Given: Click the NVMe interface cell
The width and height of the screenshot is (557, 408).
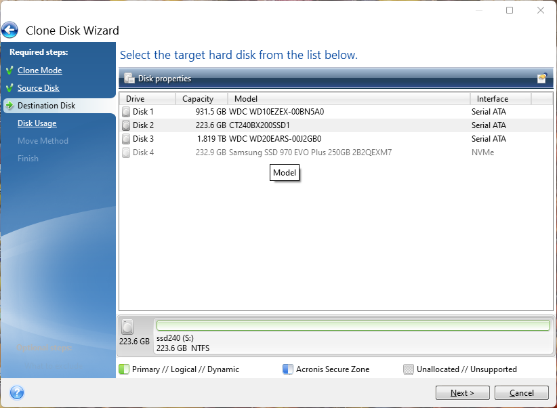Looking at the screenshot, I should [x=482, y=152].
